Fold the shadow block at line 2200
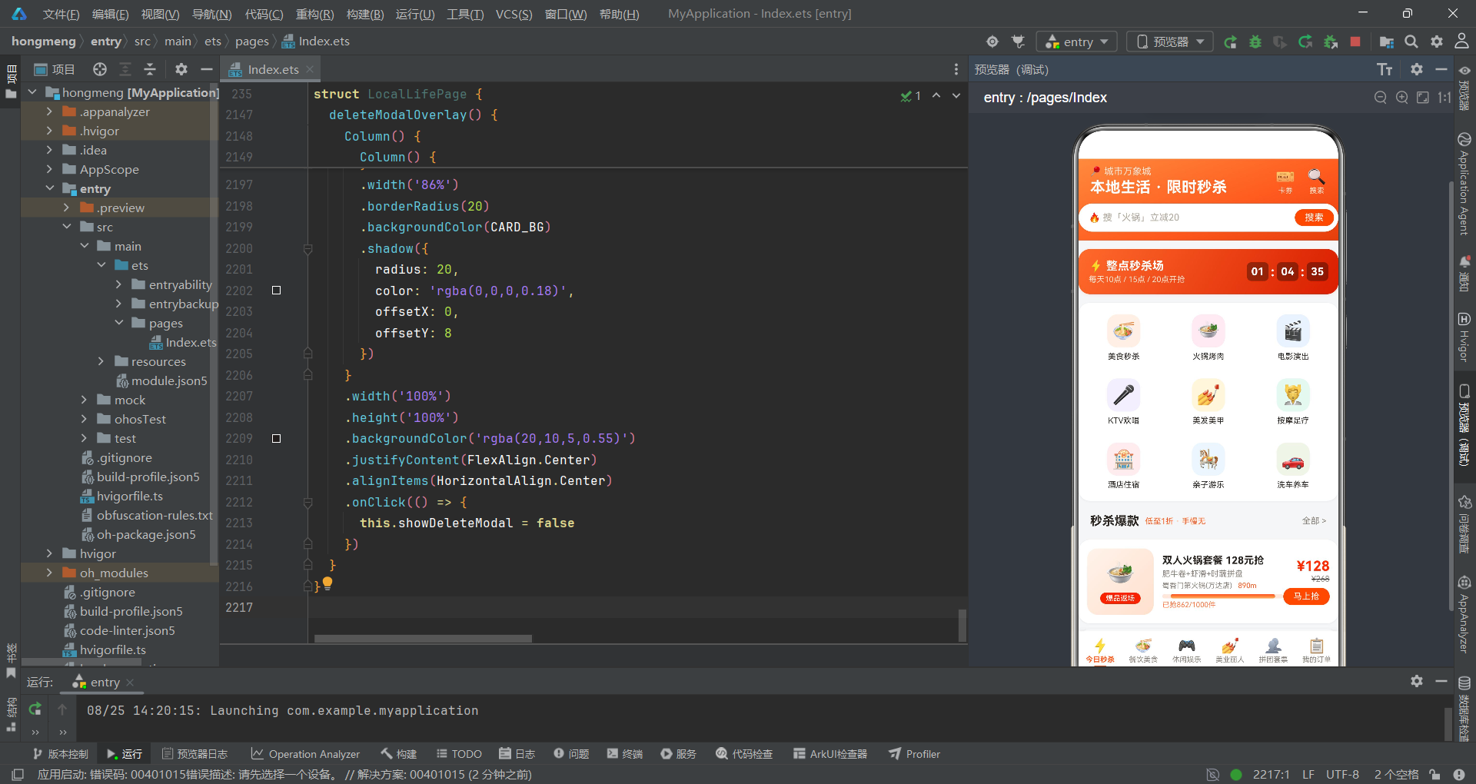The image size is (1476, 784). pyautogui.click(x=307, y=249)
